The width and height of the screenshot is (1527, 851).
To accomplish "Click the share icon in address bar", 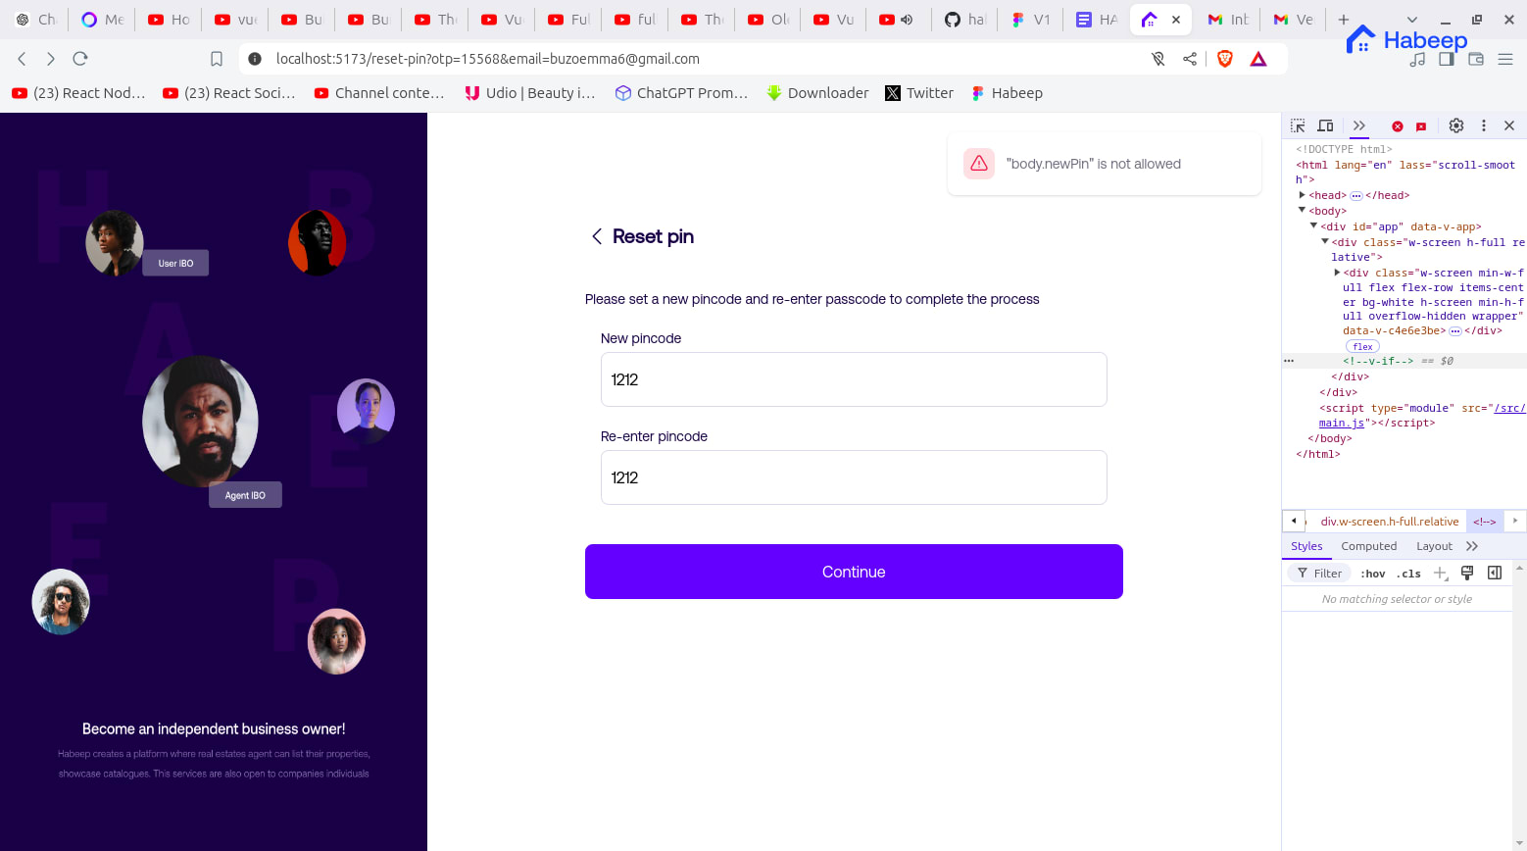I will [x=1190, y=59].
